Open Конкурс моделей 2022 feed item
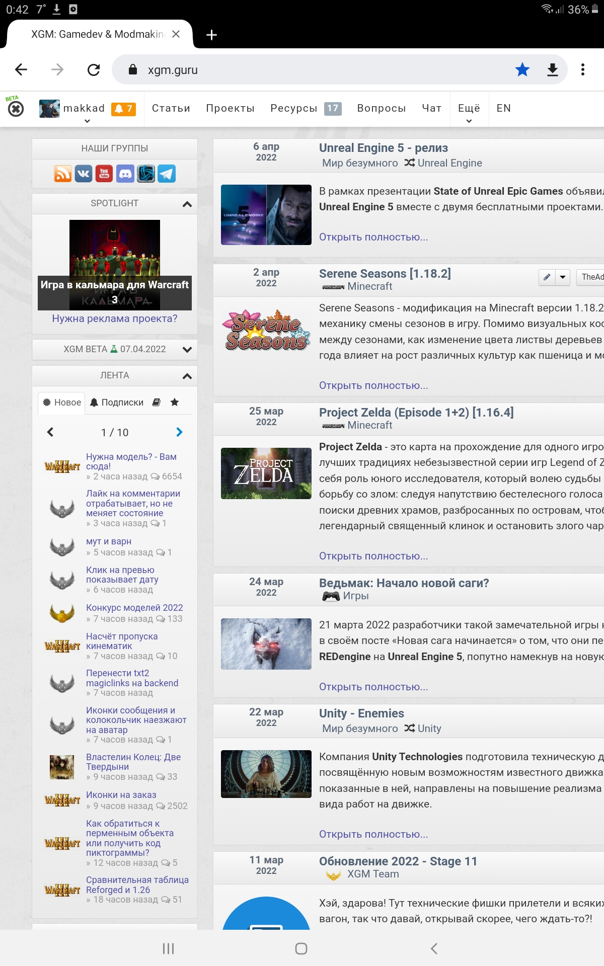 point(134,608)
